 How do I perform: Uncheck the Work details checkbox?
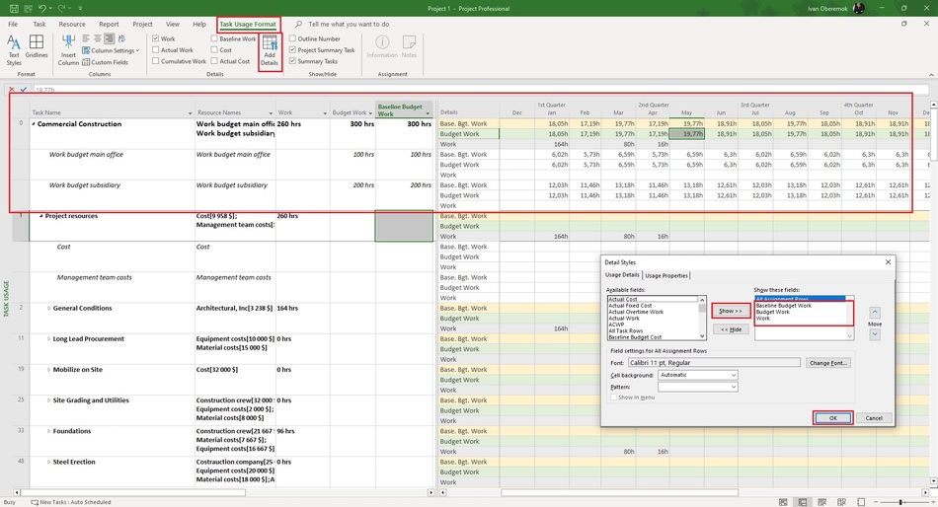coord(156,38)
